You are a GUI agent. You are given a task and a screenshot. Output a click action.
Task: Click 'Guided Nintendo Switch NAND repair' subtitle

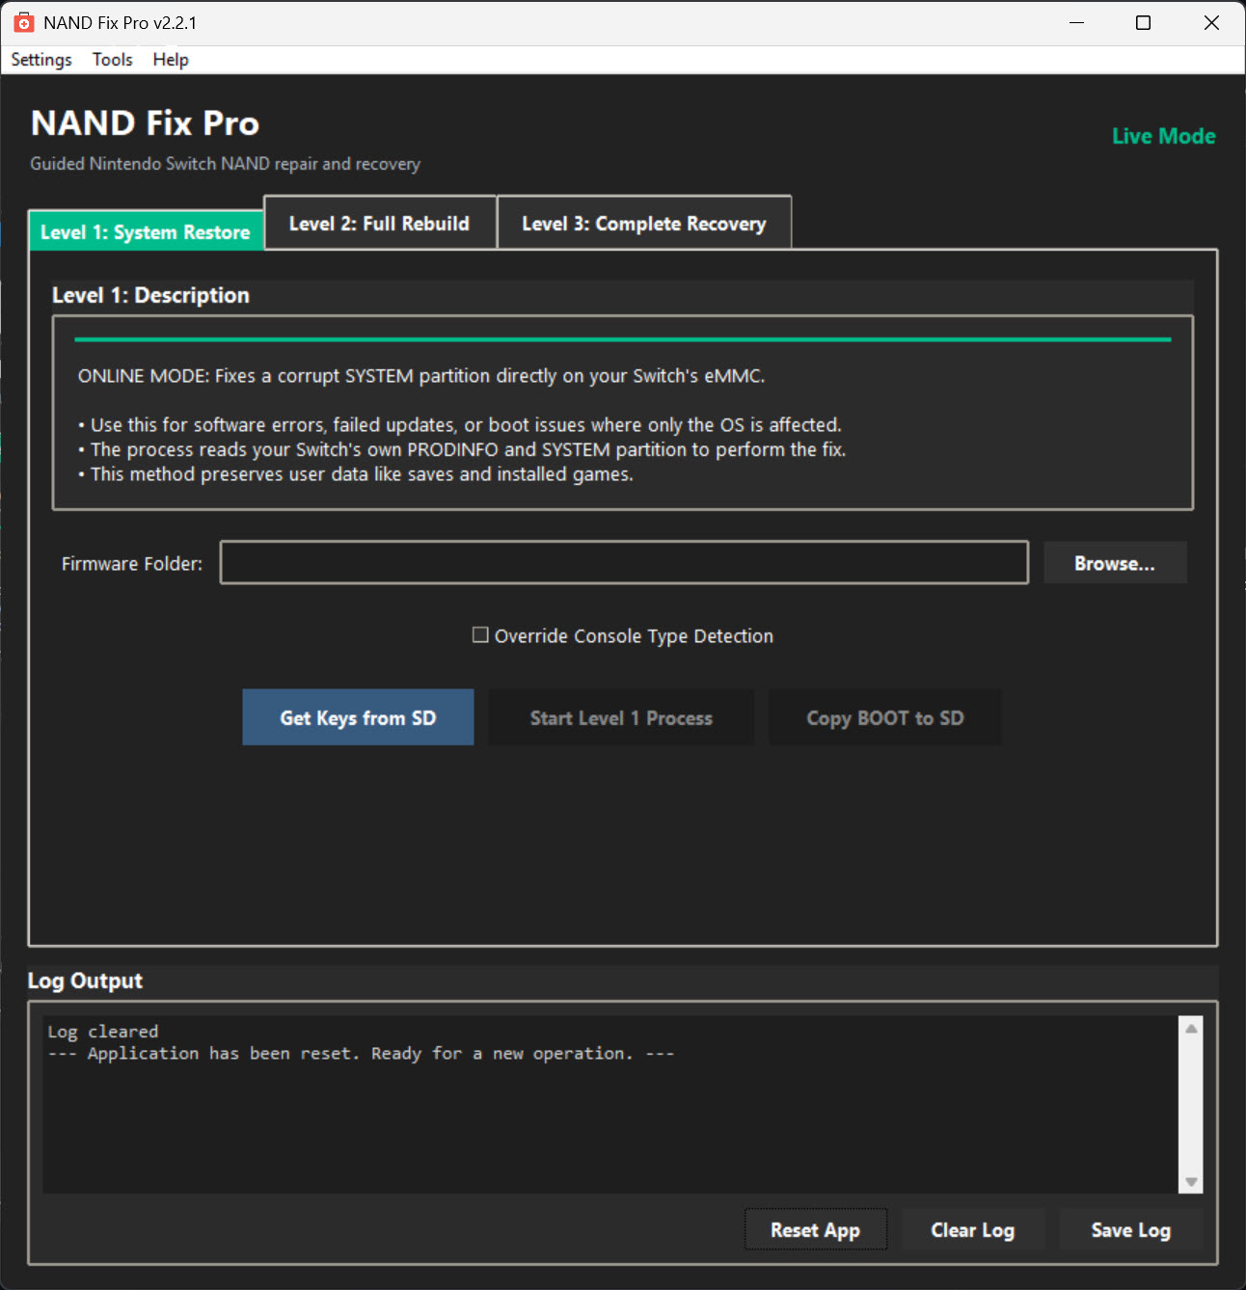226,164
